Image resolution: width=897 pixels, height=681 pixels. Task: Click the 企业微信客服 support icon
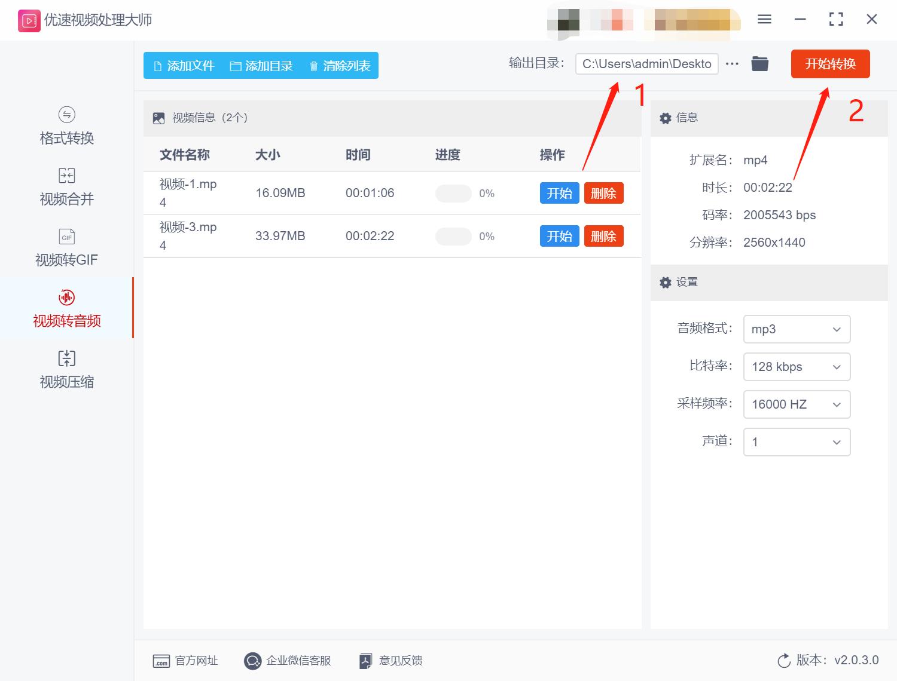[x=253, y=661]
